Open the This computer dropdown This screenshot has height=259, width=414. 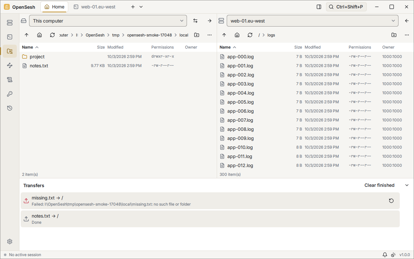(x=108, y=21)
